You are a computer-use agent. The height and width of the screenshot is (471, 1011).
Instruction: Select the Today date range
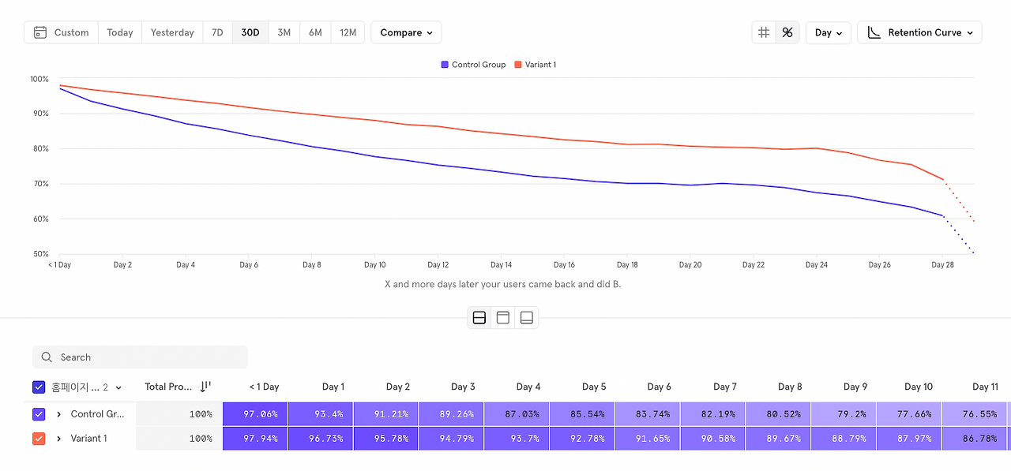click(120, 32)
